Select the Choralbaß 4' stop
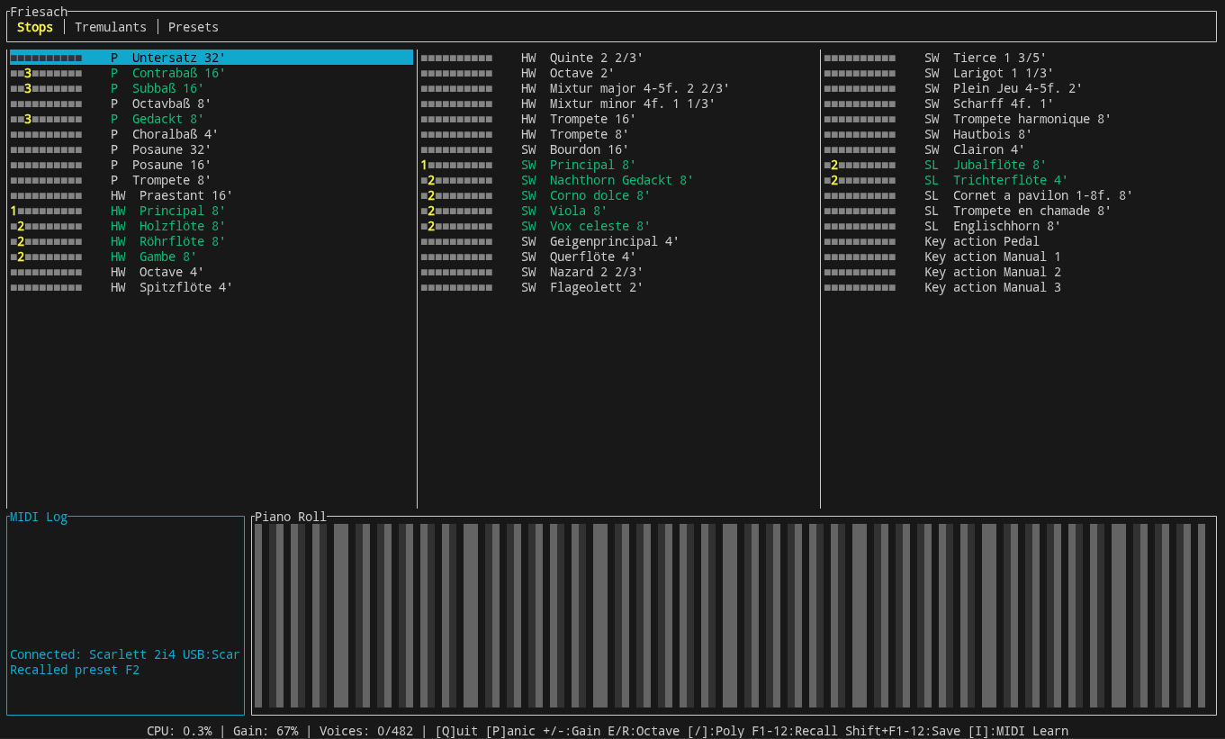The width and height of the screenshot is (1225, 739). tap(212, 134)
